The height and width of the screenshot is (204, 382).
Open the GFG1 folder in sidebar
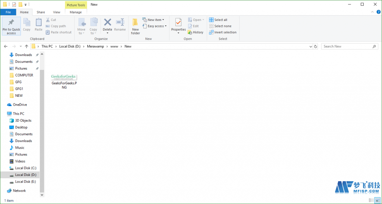pyautogui.click(x=19, y=89)
